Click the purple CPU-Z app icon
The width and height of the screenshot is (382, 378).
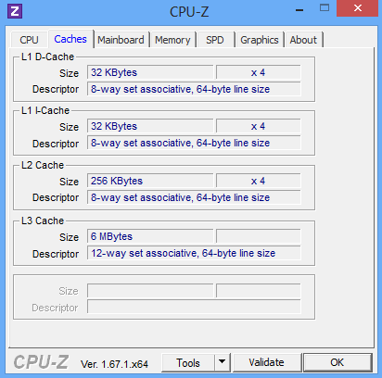(x=15, y=11)
